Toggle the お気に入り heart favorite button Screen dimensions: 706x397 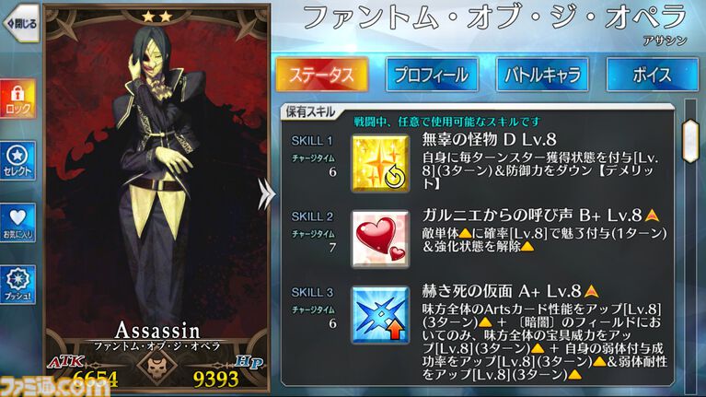pos(17,223)
